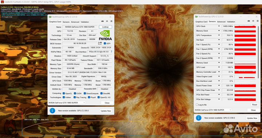Image resolution: width=262 pixels, height=138 pixels.
Task: Toggle the Vulkan checkbox
Action: [x=64, y=97]
